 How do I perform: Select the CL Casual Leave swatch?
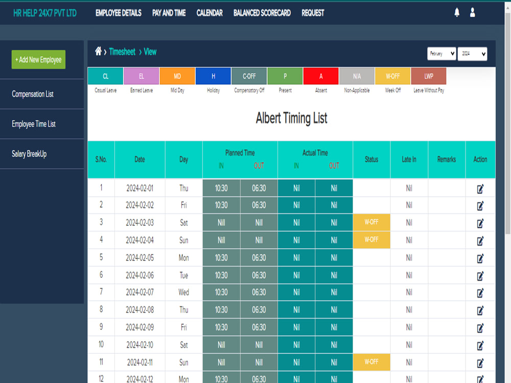(x=106, y=76)
